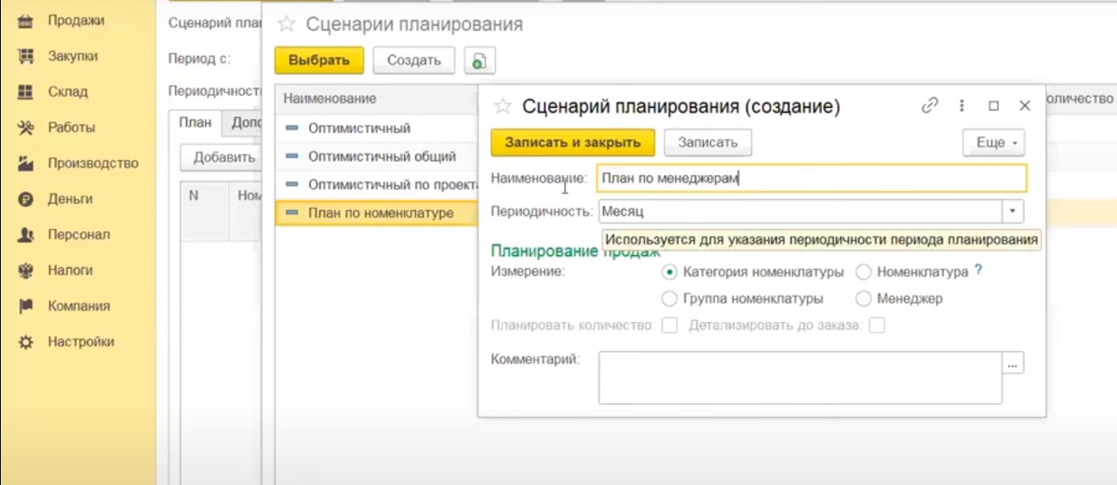Open the Комментарий ellipsis selector
The width and height of the screenshot is (1117, 485).
1013,363
